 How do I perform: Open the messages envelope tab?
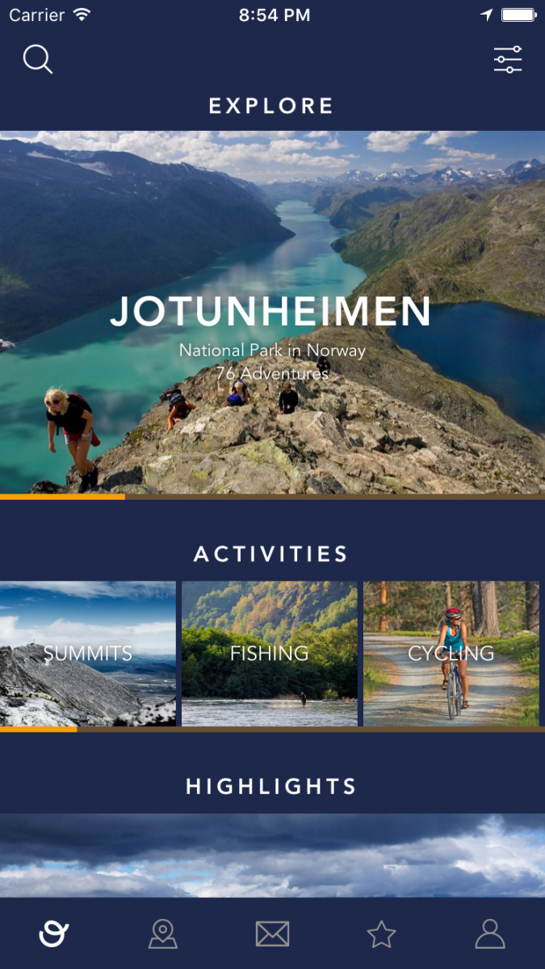[272, 934]
